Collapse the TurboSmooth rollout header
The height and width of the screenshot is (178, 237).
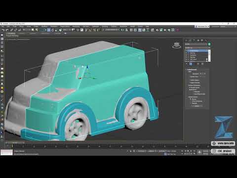pyautogui.click(x=192, y=70)
